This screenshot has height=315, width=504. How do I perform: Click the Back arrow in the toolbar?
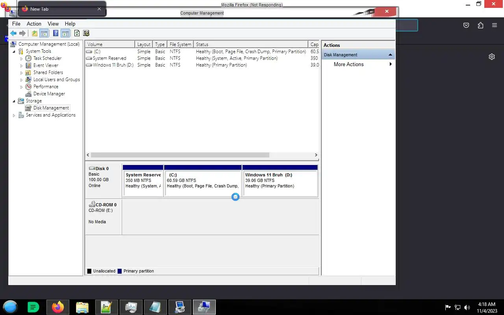[13, 33]
